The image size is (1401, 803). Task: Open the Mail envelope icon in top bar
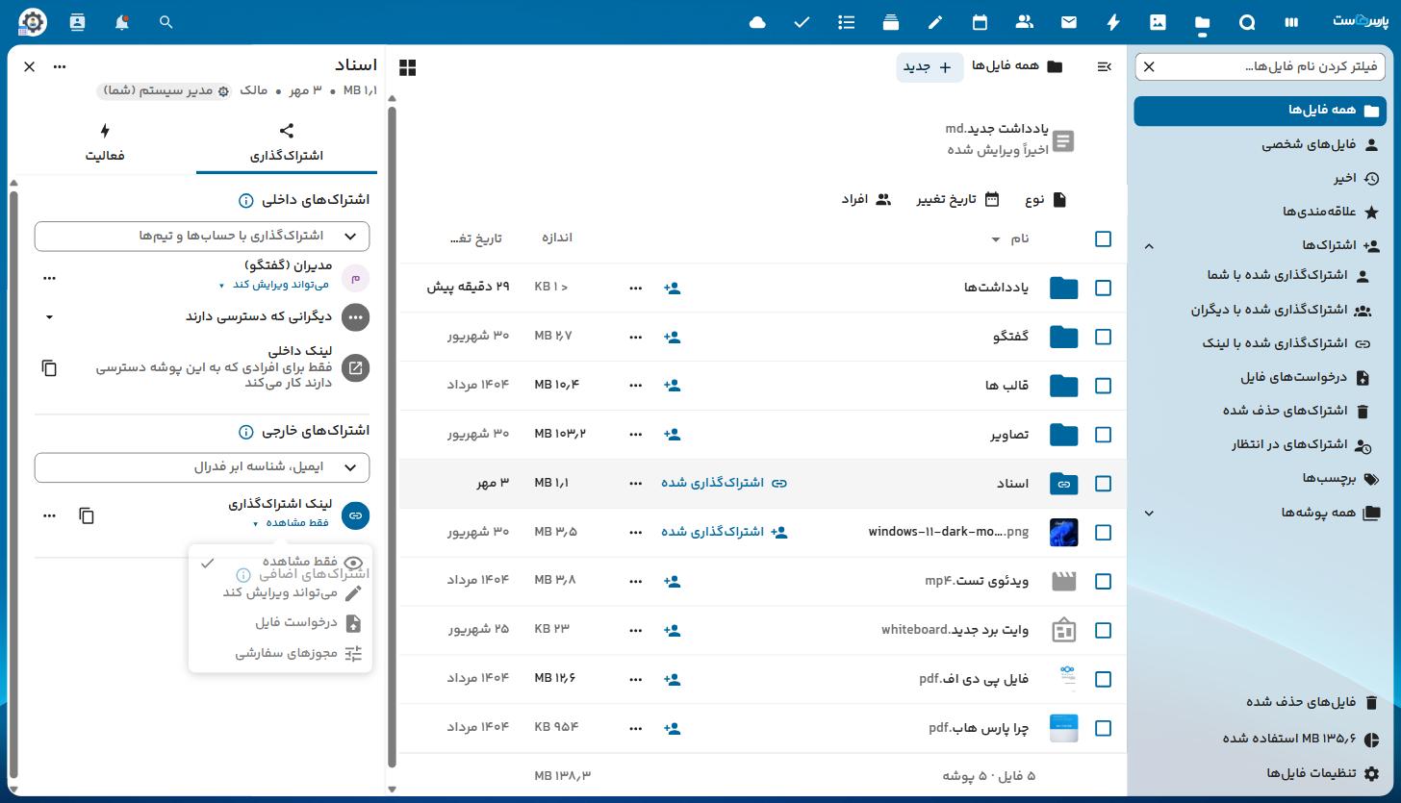pos(1069,22)
